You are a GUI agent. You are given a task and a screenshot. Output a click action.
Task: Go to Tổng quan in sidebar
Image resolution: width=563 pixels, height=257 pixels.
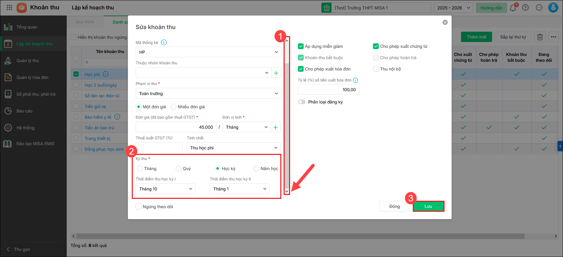point(33,27)
